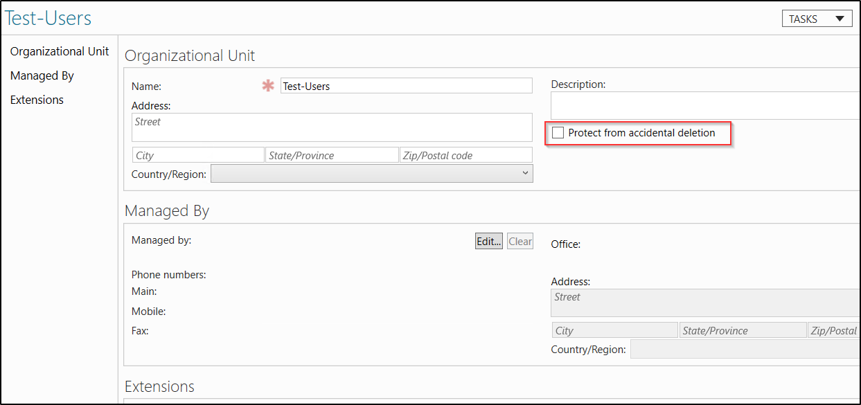This screenshot has height=405, width=861.
Task: Click the Street address field
Action: point(331,127)
